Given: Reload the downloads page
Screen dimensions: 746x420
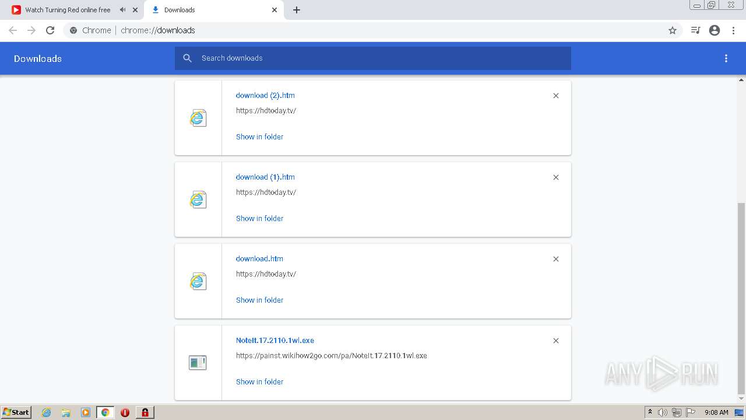Looking at the screenshot, I should [x=50, y=30].
